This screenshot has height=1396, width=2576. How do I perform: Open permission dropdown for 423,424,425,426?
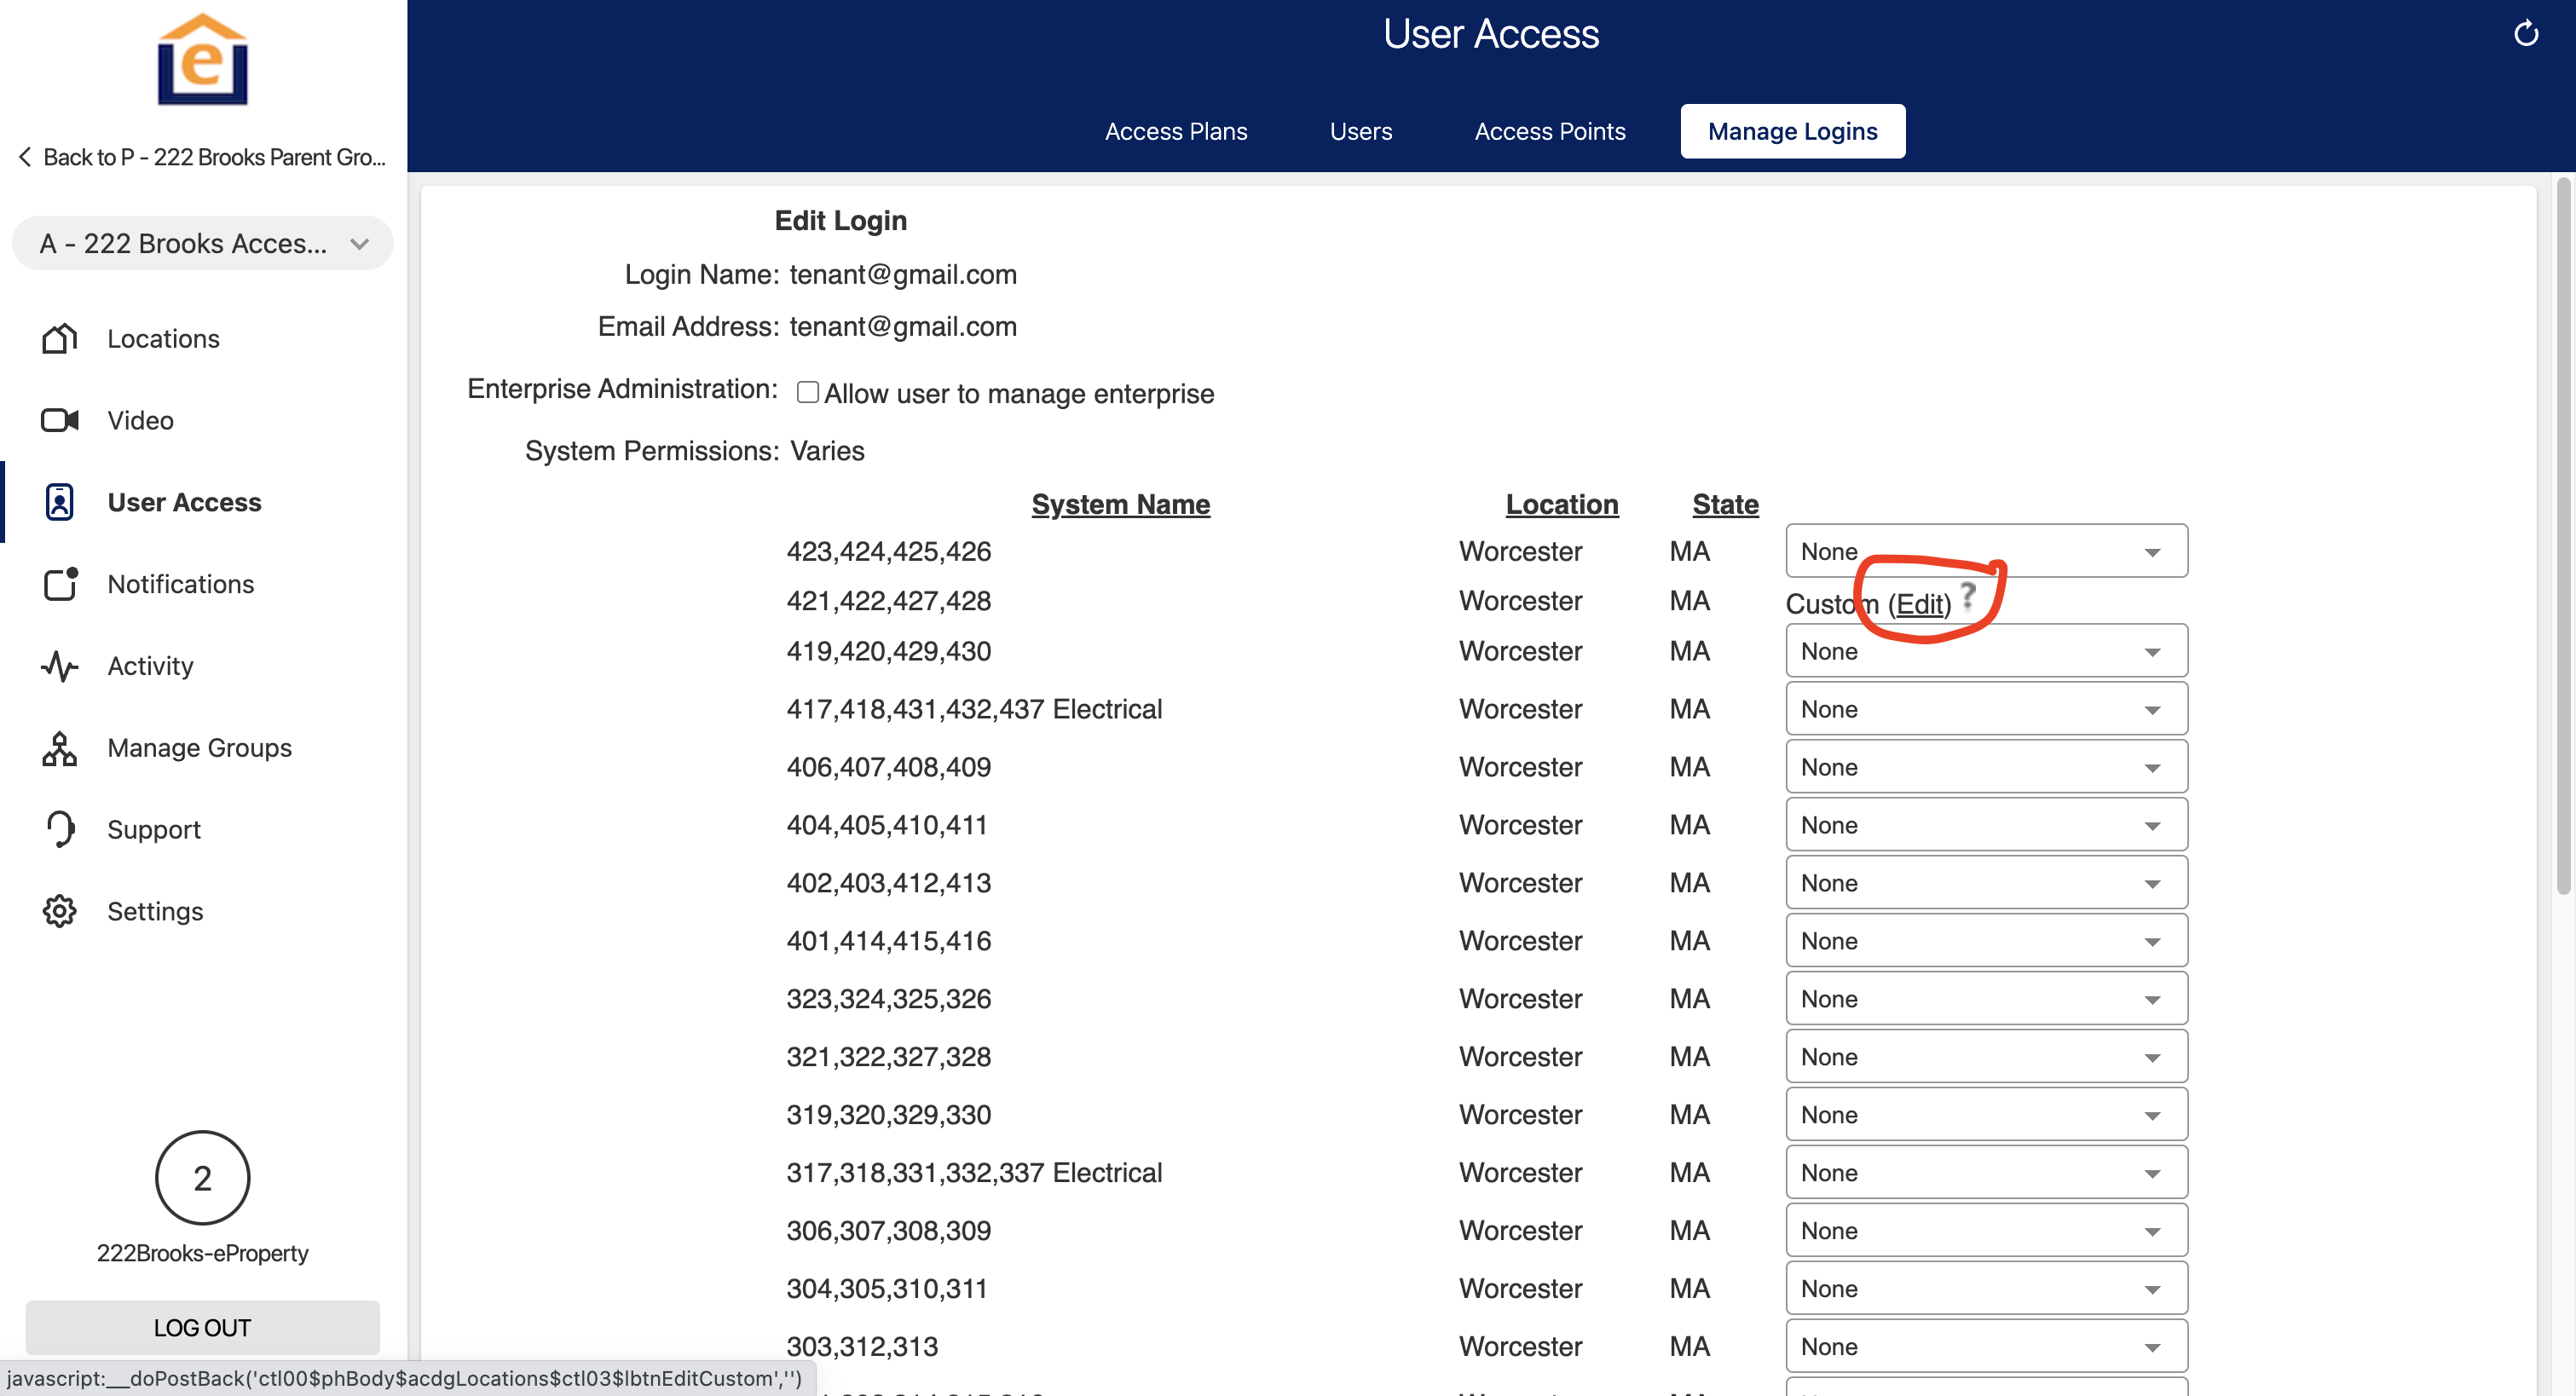click(1985, 552)
